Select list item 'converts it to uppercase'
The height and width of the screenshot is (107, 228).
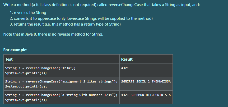coord(83,18)
